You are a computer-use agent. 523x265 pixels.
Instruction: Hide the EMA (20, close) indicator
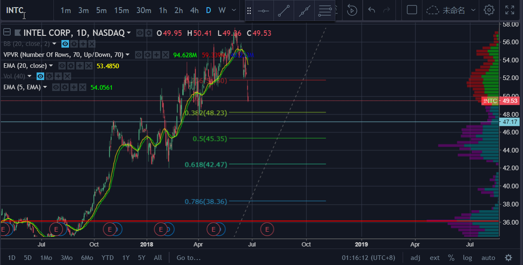coord(62,66)
